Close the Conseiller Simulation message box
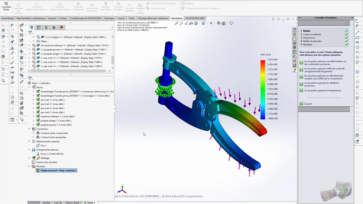Image resolution: width=363 pixels, height=204 pixels. point(347,23)
